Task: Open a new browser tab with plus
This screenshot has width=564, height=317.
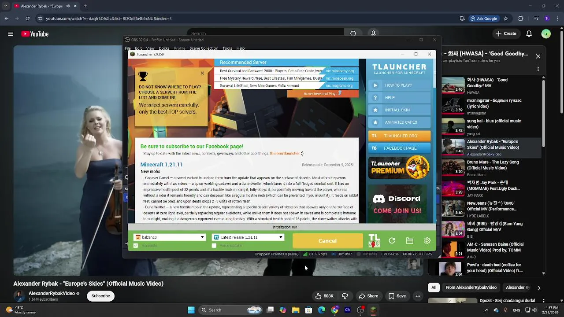Action: click(x=85, y=6)
